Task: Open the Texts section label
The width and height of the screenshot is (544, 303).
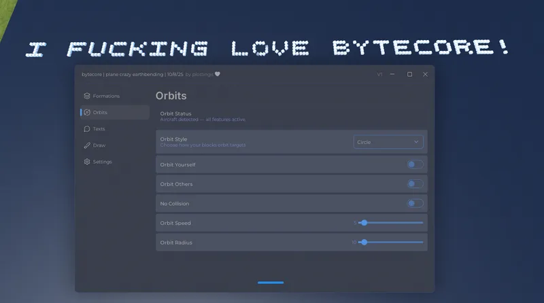Action: click(99, 128)
